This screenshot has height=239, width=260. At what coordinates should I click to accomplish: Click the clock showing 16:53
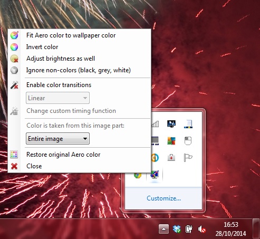(x=231, y=225)
